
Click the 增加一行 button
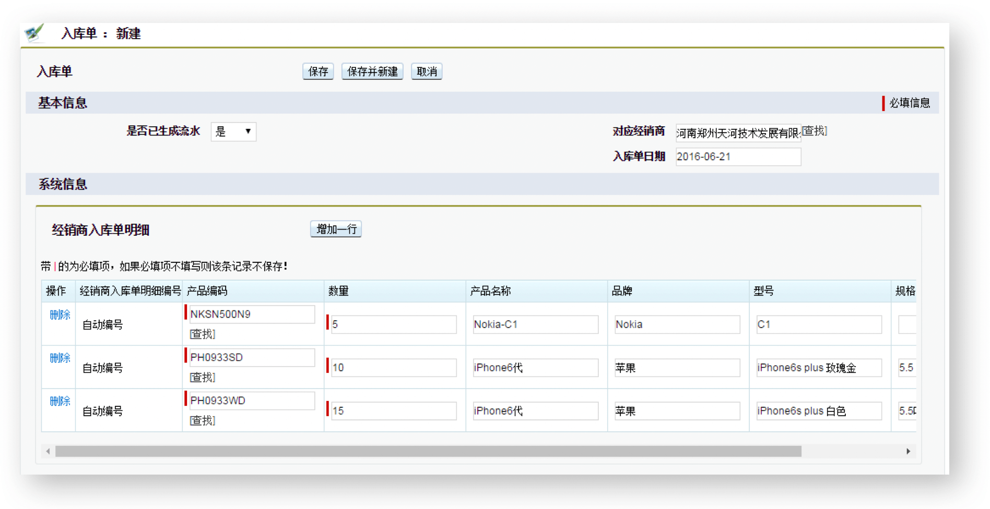(336, 229)
